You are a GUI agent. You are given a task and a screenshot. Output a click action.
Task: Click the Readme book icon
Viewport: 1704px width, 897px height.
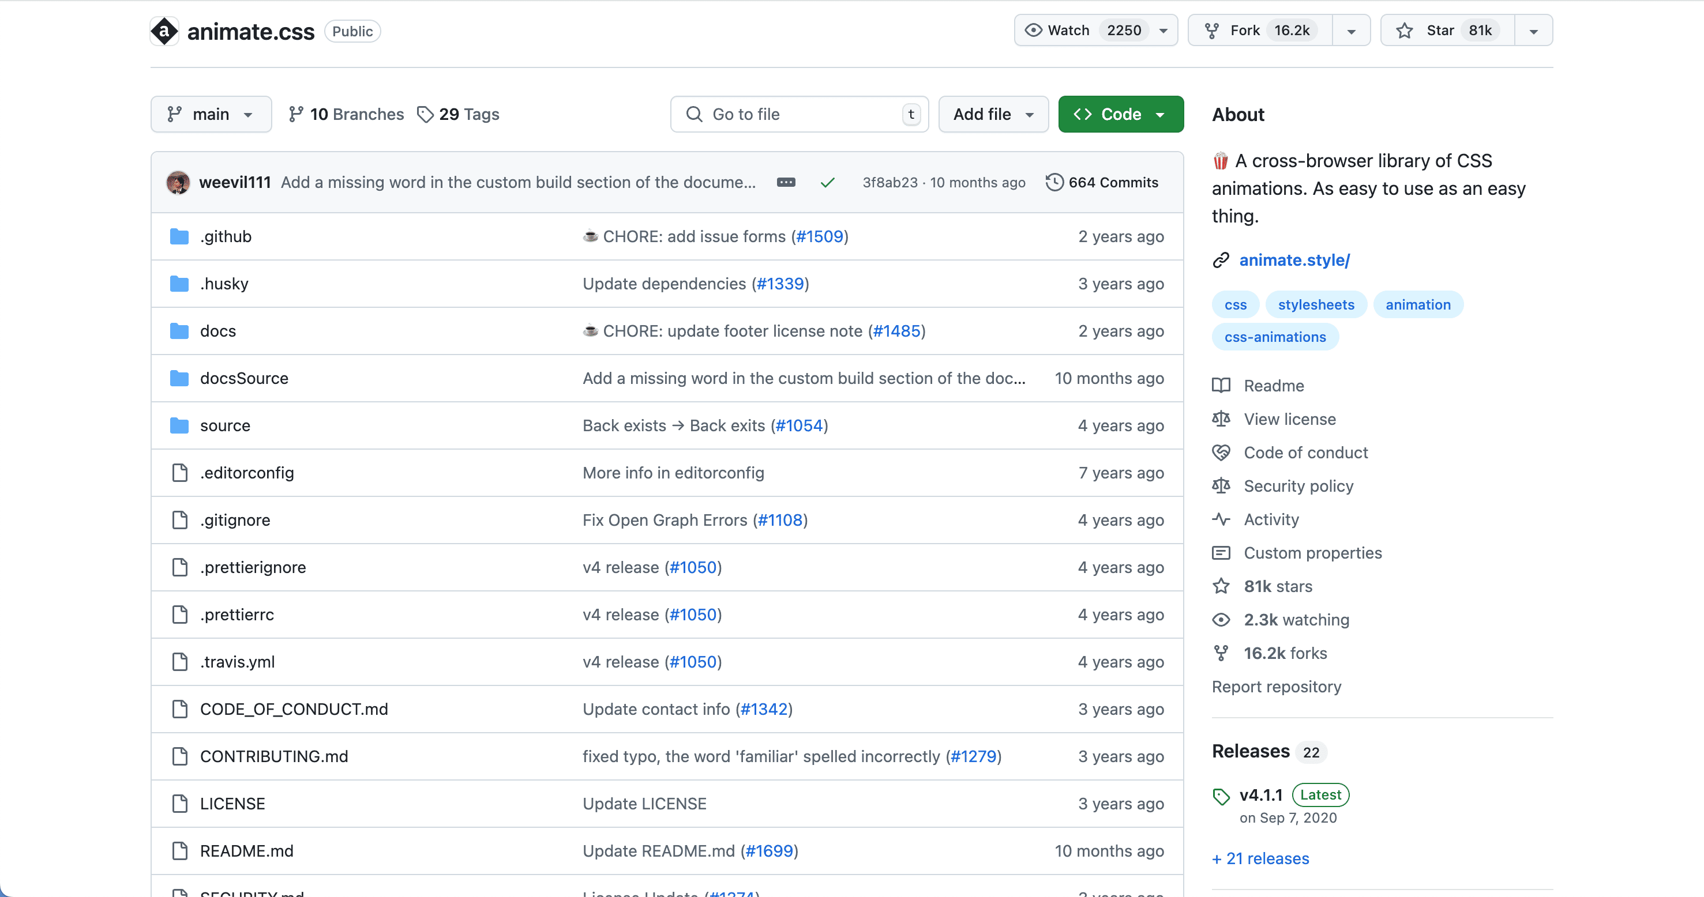(1222, 385)
